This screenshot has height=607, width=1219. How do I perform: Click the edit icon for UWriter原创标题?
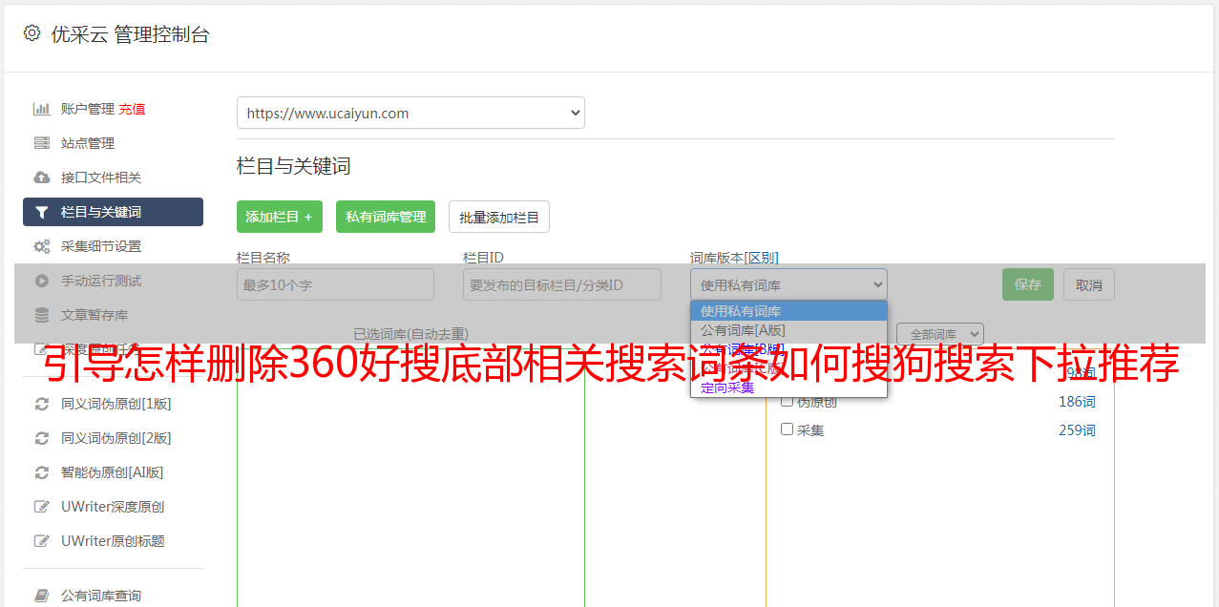pyautogui.click(x=42, y=541)
